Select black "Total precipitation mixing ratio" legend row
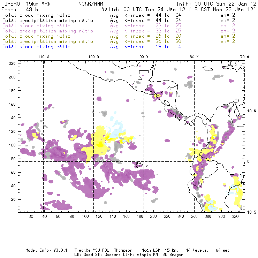This screenshot has width=258, height=258. [x=119, y=21]
